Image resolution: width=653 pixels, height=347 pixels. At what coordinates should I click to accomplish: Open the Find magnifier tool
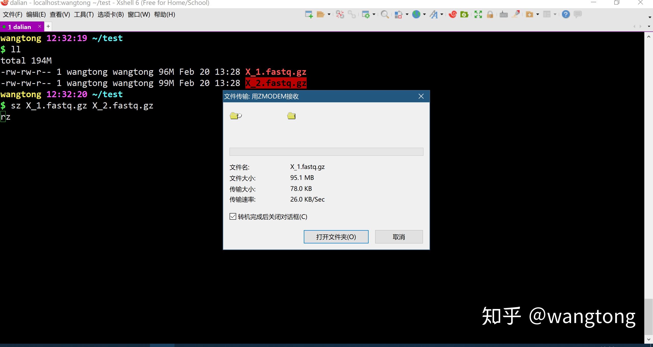(x=384, y=15)
